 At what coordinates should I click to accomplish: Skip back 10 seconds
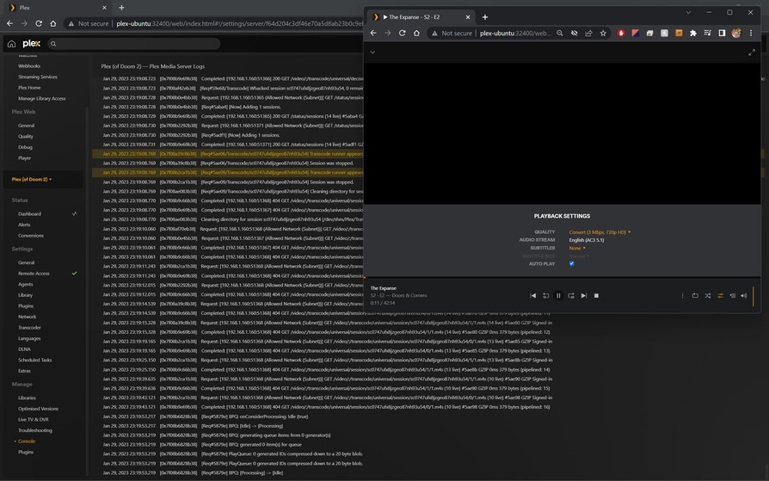coord(545,296)
